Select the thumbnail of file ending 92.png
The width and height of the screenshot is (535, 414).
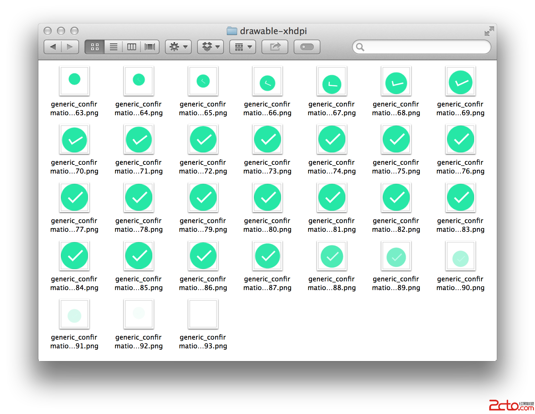pyautogui.click(x=139, y=314)
